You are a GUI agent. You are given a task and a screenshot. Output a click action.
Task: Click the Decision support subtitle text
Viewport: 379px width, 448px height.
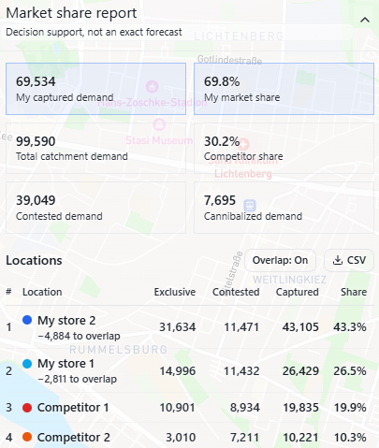[94, 32]
